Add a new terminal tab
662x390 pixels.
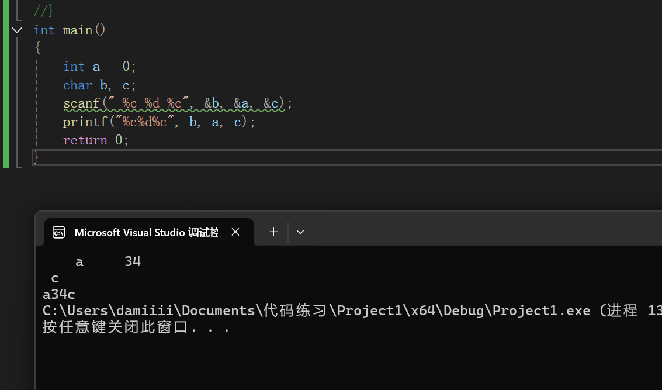pyautogui.click(x=273, y=232)
